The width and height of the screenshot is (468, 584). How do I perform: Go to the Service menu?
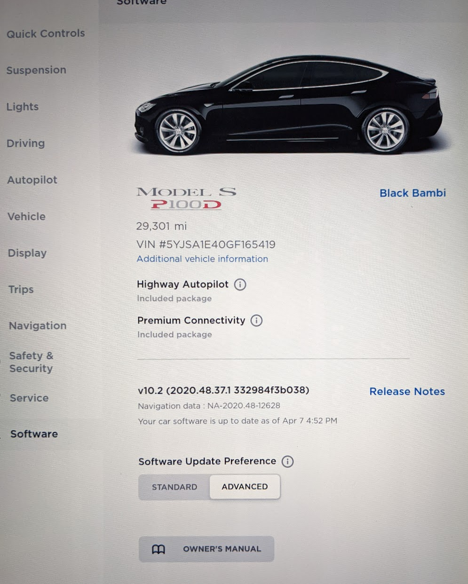(29, 398)
